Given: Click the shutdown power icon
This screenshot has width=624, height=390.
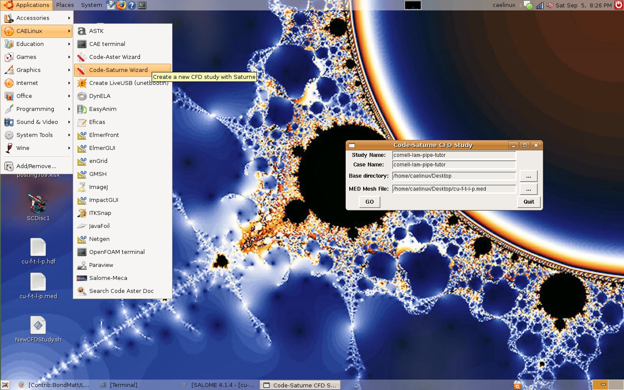Looking at the screenshot, I should point(619,5).
